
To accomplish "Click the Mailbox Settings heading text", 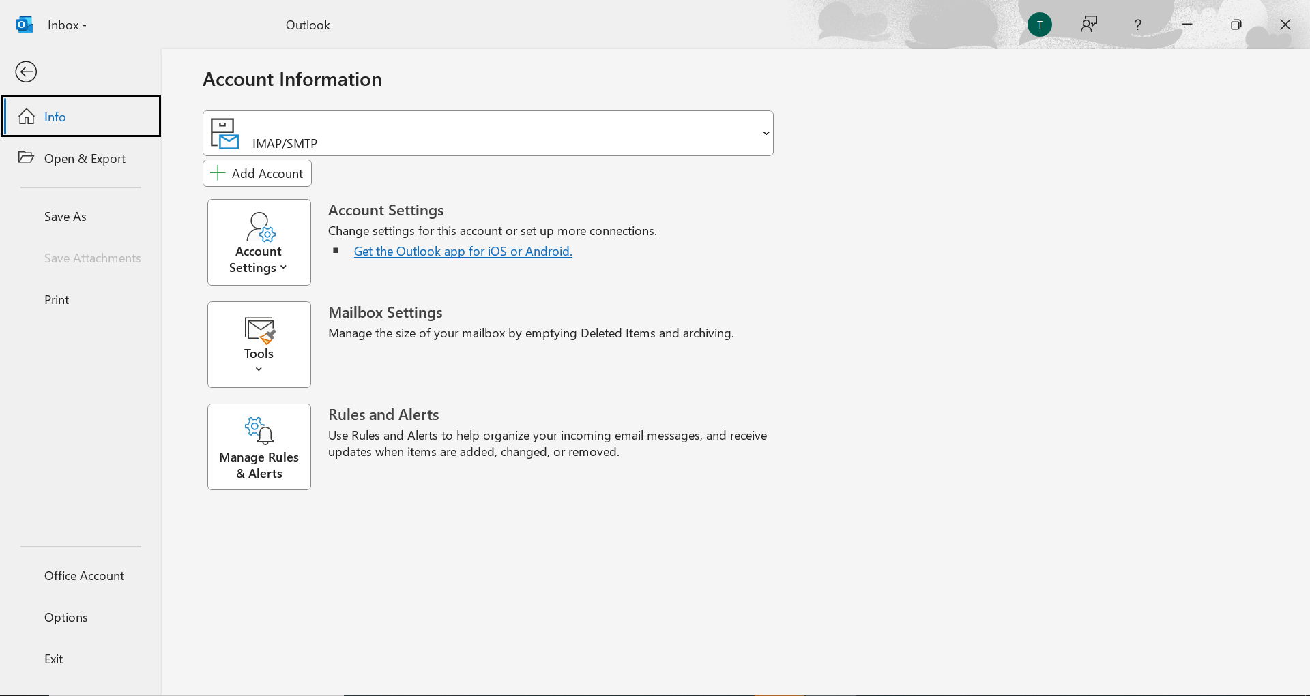I will coord(385,312).
